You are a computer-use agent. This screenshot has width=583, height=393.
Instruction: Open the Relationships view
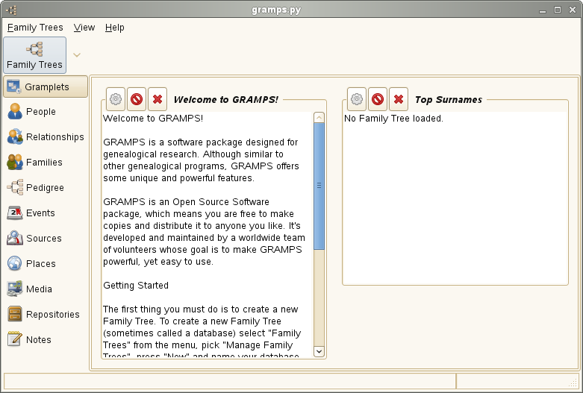(46, 136)
